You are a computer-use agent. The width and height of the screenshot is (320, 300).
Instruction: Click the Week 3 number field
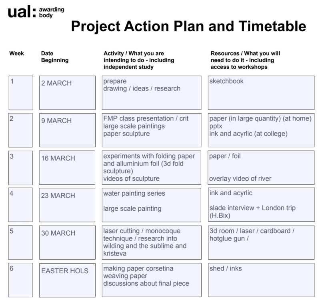20,168
